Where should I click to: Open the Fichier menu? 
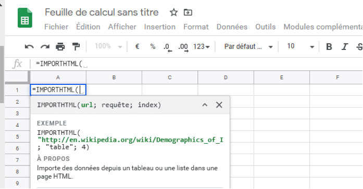pos(56,27)
